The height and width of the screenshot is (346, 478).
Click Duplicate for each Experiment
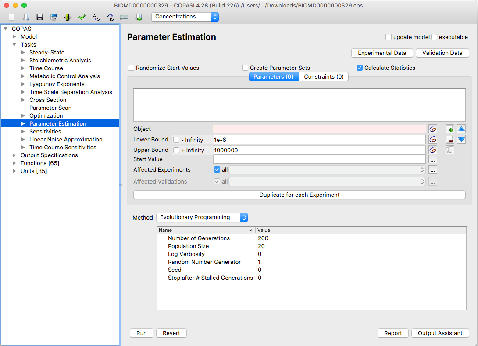point(300,195)
